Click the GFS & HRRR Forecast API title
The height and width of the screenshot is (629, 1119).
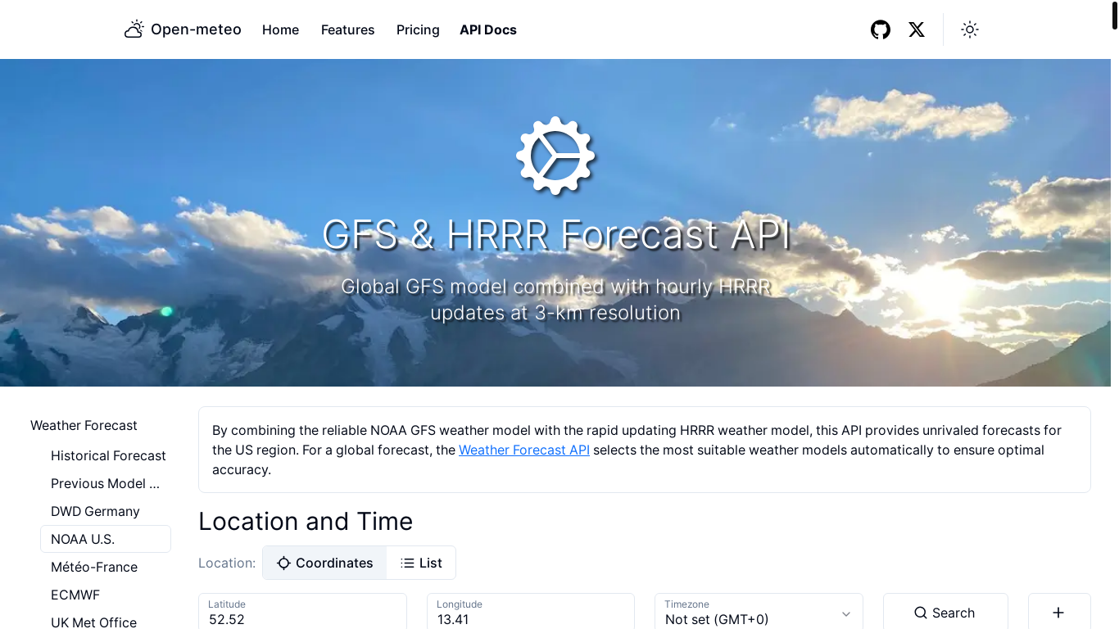point(555,235)
